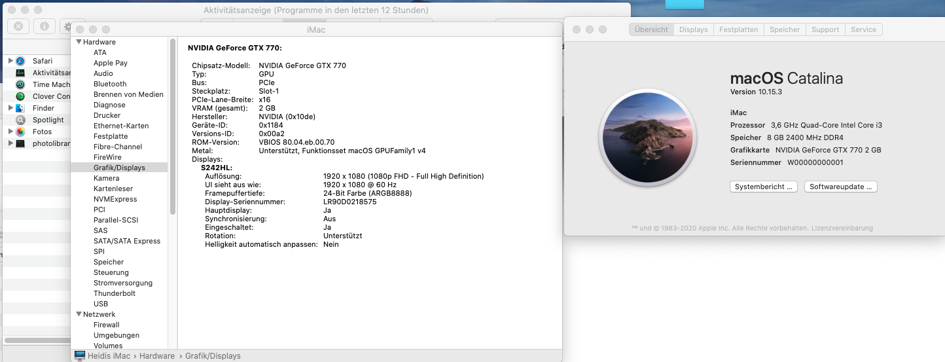Click the process info (i) toolbar button
945x362 pixels.
click(x=44, y=26)
